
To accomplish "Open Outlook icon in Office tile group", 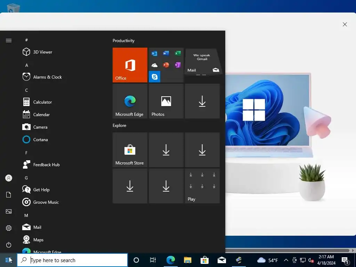I will 154,54.
